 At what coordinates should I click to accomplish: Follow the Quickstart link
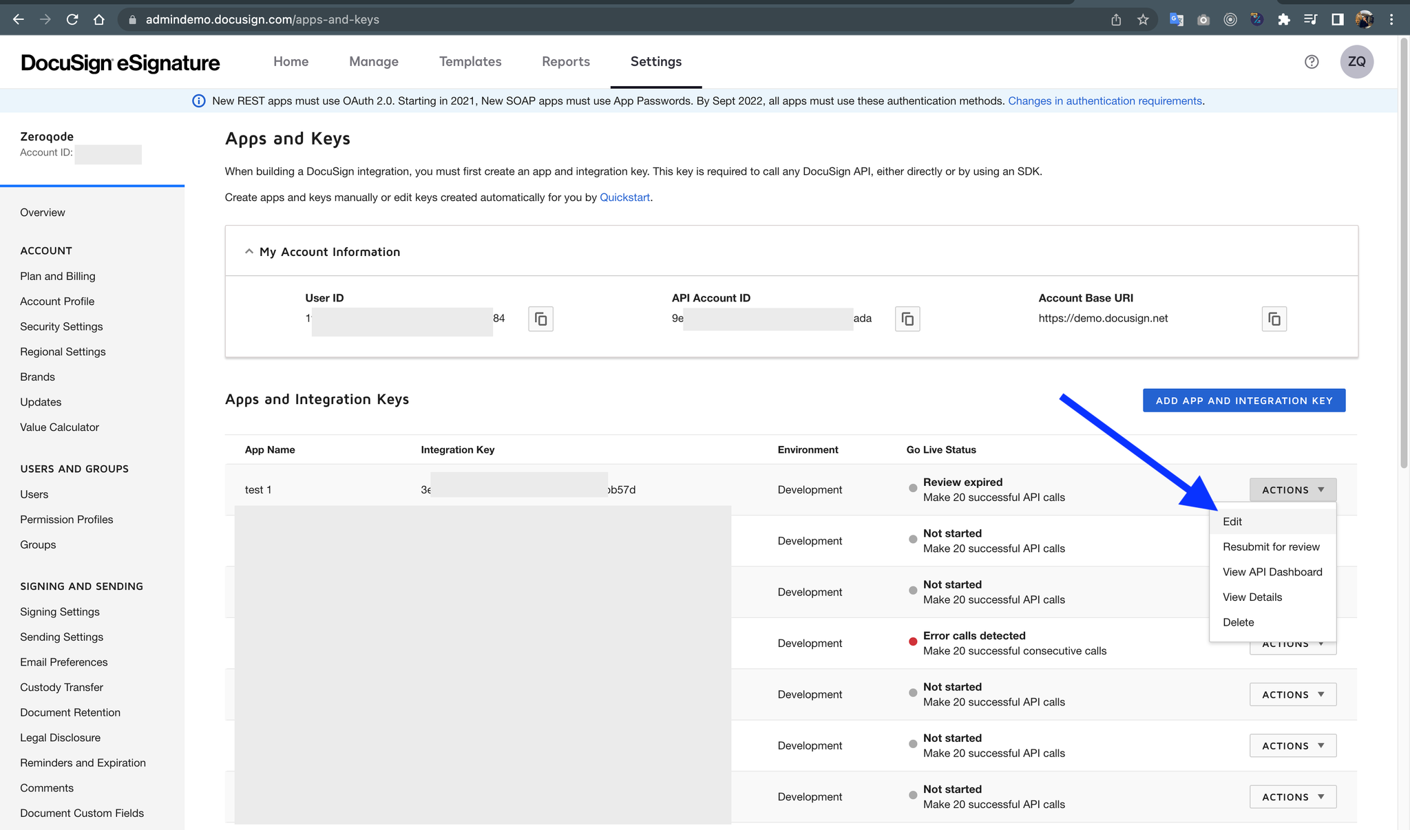click(x=624, y=198)
